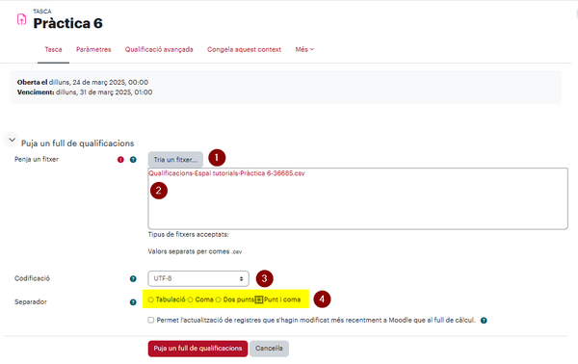
Task: Click the numbered marker 4 badge
Action: click(x=322, y=299)
